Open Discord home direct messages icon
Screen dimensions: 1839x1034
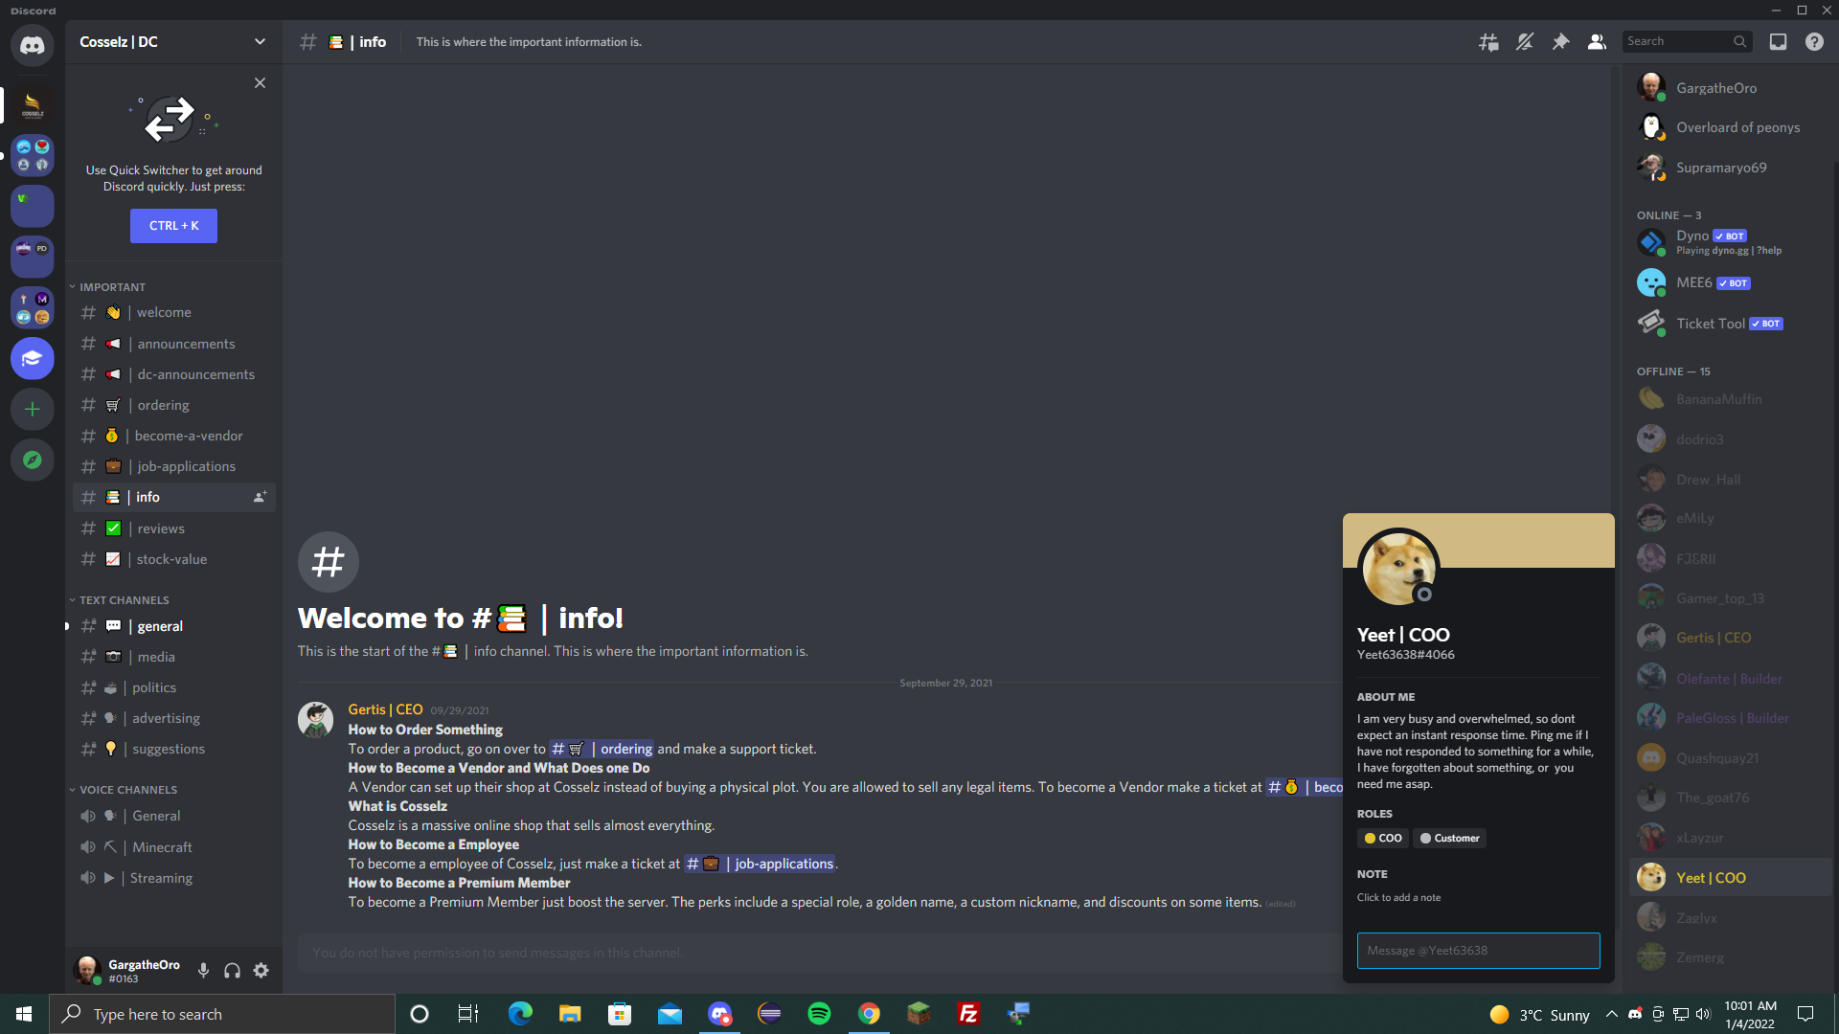(x=33, y=45)
